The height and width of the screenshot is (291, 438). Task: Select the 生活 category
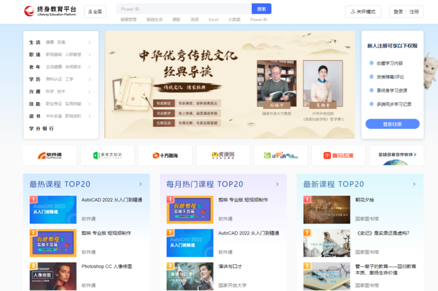(x=35, y=43)
